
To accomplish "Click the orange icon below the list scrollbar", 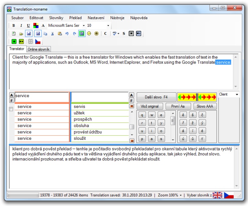I will tap(132, 141).
